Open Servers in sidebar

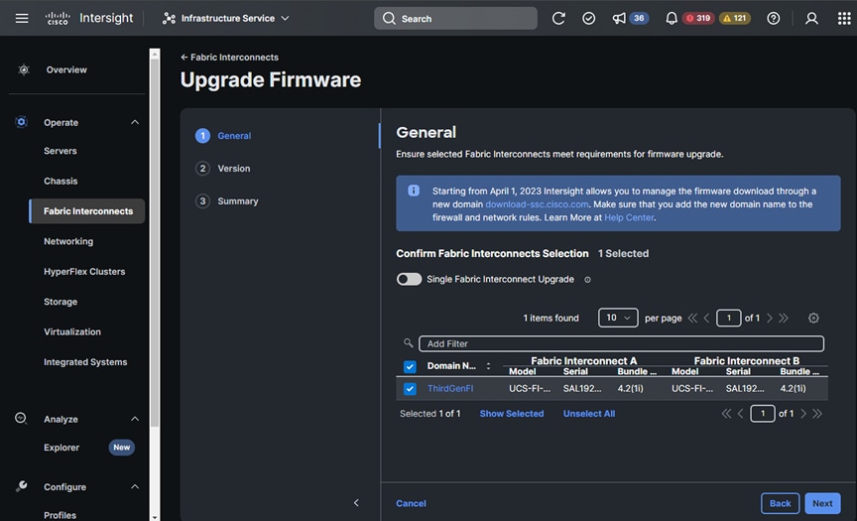pyautogui.click(x=61, y=151)
